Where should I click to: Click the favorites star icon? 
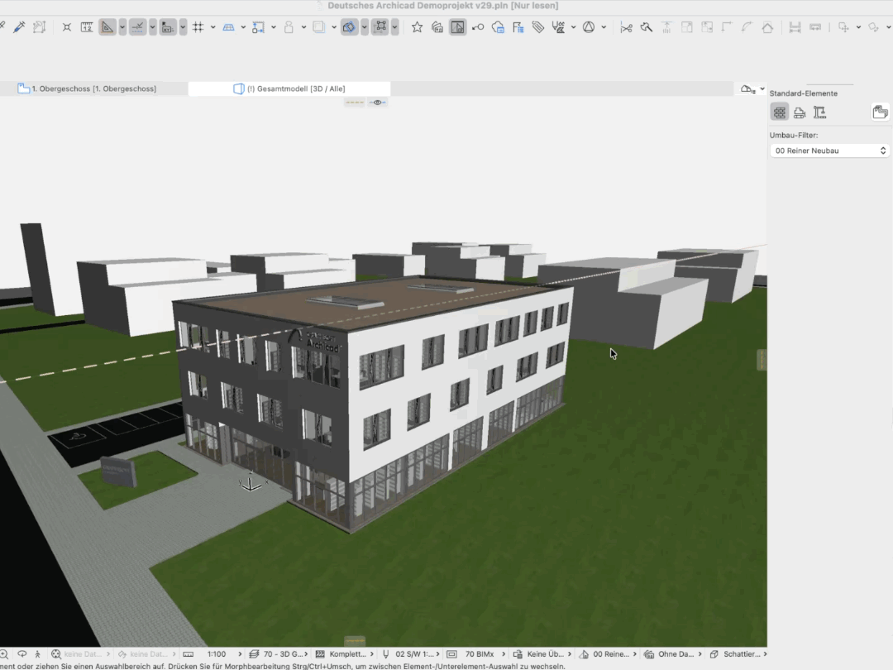(417, 26)
